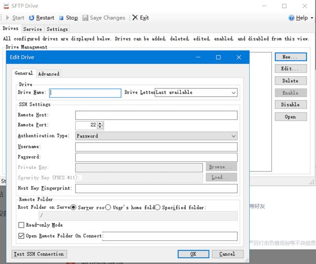
Task: Click the Browse... private key button
Action: (x=221, y=167)
